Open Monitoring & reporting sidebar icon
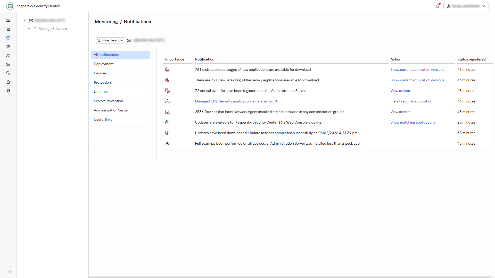The height and width of the screenshot is (278, 495). point(8,38)
